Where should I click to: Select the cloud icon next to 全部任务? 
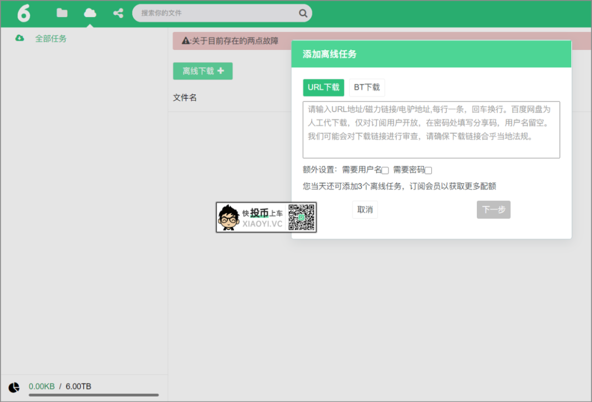pyautogui.click(x=19, y=38)
